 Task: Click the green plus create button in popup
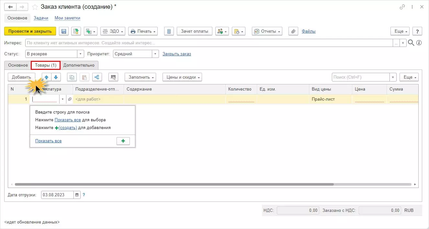coord(123,141)
